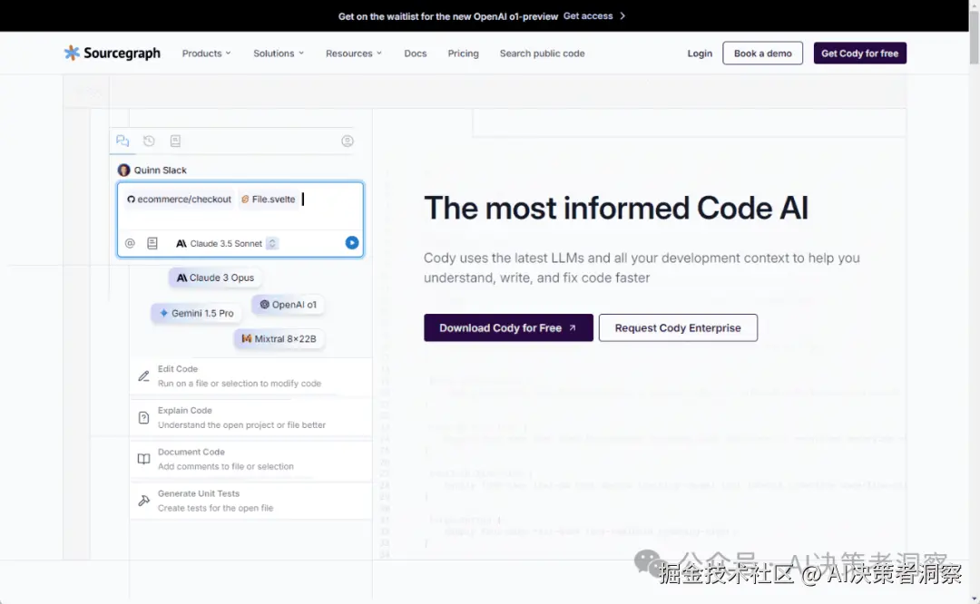
Task: Open the Docs page
Action: 415,54
